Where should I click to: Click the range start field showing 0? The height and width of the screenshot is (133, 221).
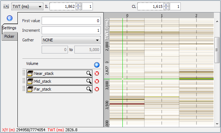coord(55,50)
